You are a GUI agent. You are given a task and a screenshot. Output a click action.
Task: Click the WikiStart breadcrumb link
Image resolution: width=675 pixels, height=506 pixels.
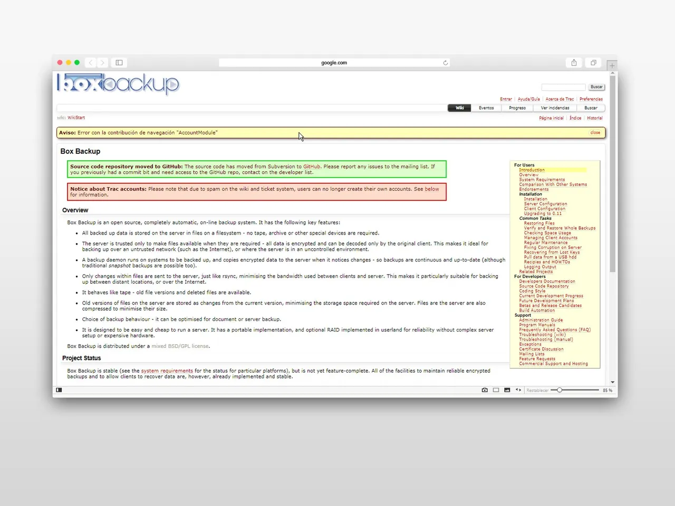[x=76, y=118]
